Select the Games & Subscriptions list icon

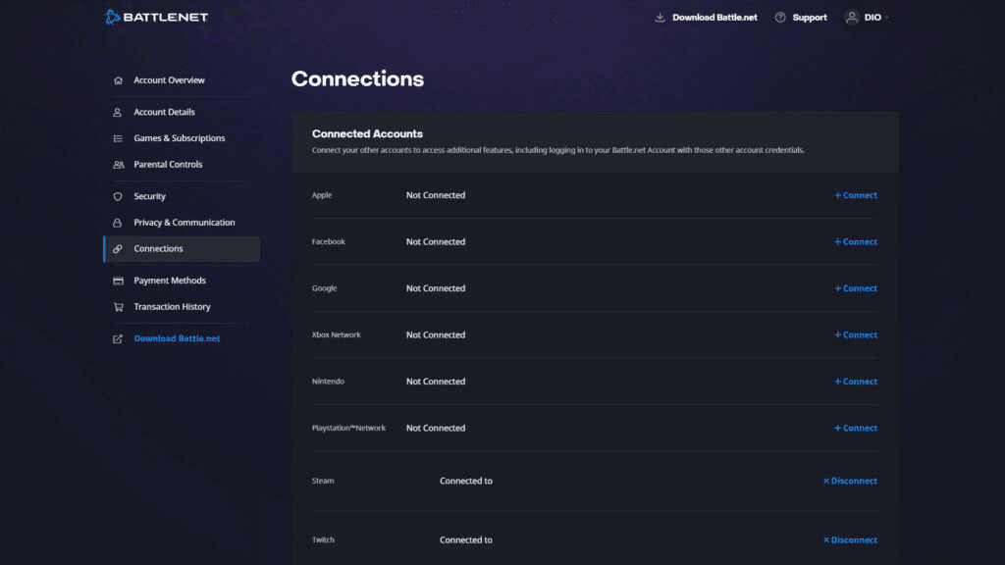[x=117, y=137]
